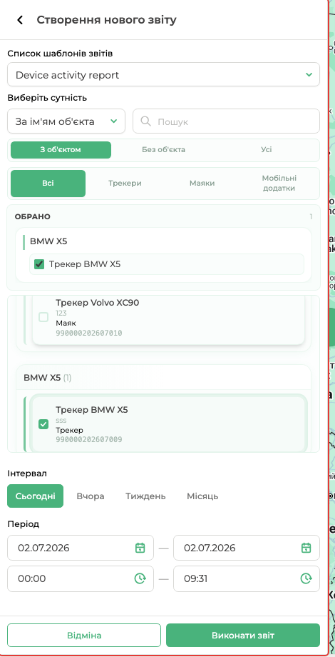Click the Виконати звіт button
The height and width of the screenshot is (657, 335).
pyautogui.click(x=243, y=635)
